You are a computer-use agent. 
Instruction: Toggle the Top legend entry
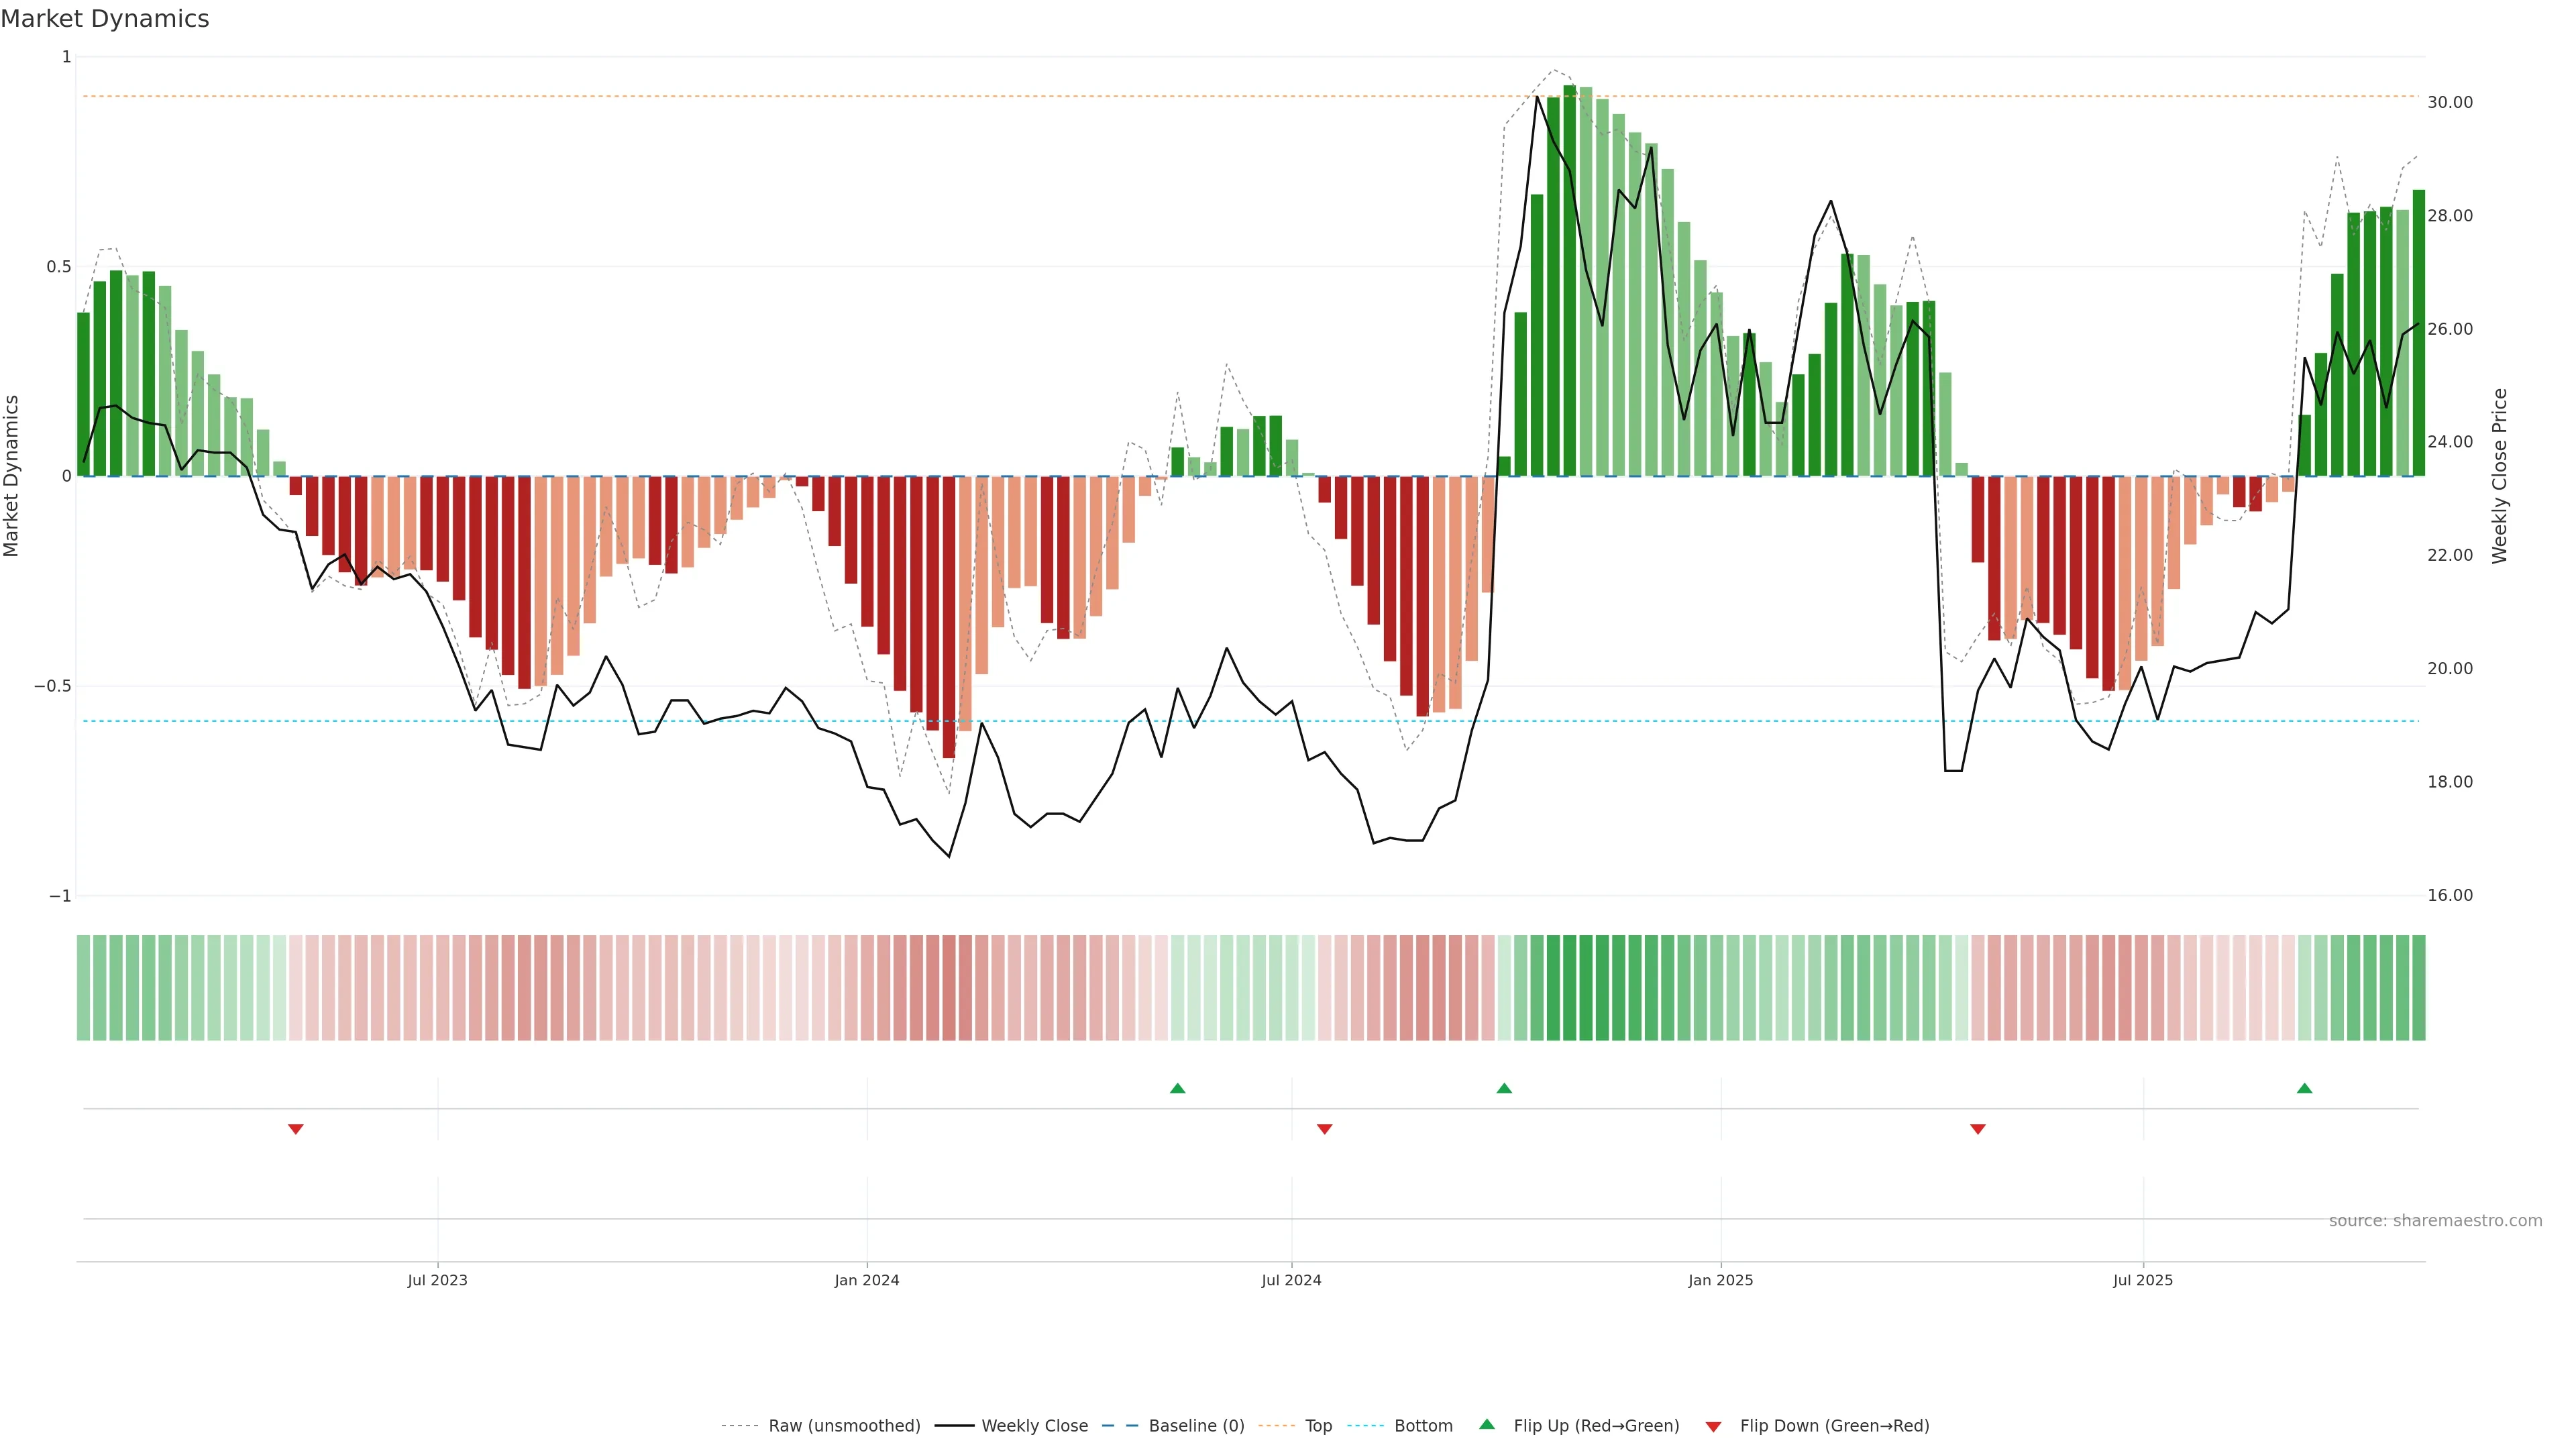point(1318,1426)
